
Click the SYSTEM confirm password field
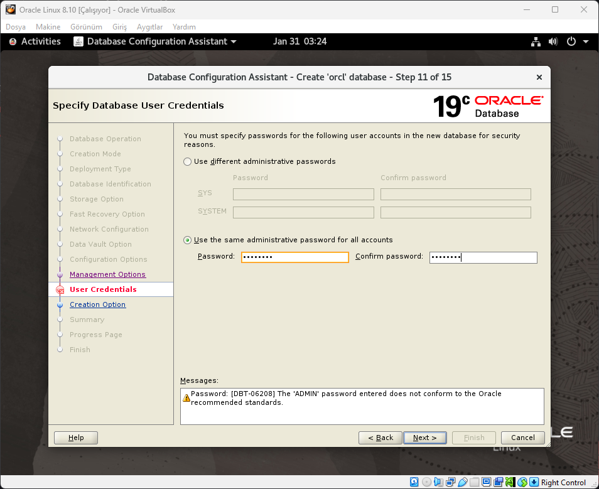[x=456, y=212]
